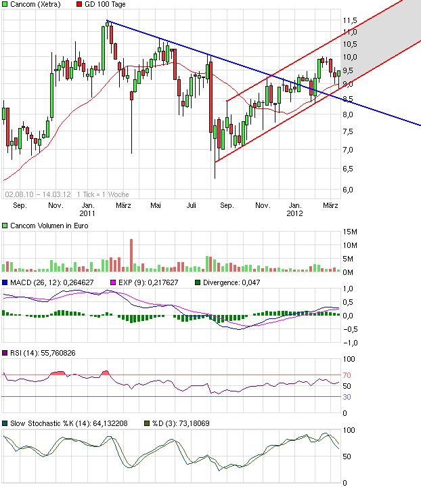Click the 11,5 price axis label

[x=350, y=20]
